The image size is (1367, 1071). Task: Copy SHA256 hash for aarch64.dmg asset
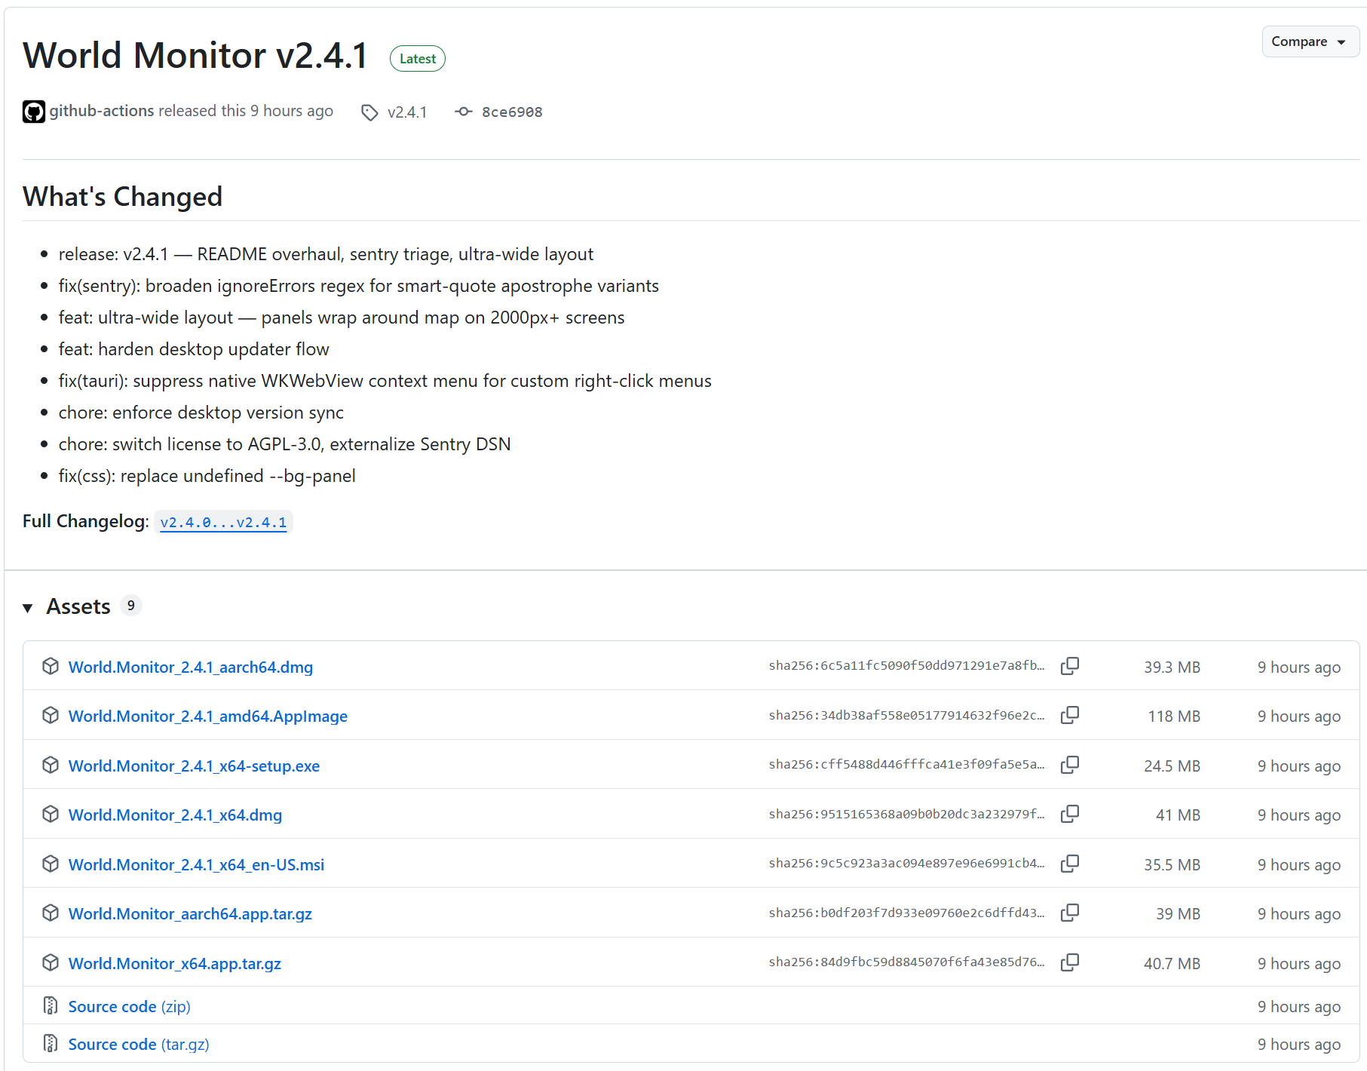coord(1069,666)
